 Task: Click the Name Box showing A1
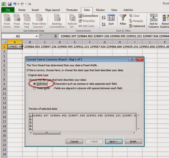click(18, 36)
